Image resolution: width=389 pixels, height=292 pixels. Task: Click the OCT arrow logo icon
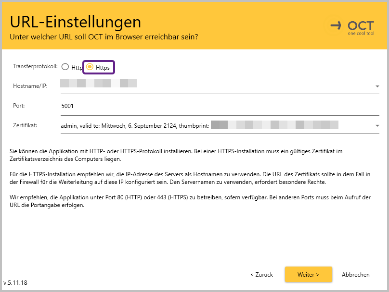[x=336, y=25]
